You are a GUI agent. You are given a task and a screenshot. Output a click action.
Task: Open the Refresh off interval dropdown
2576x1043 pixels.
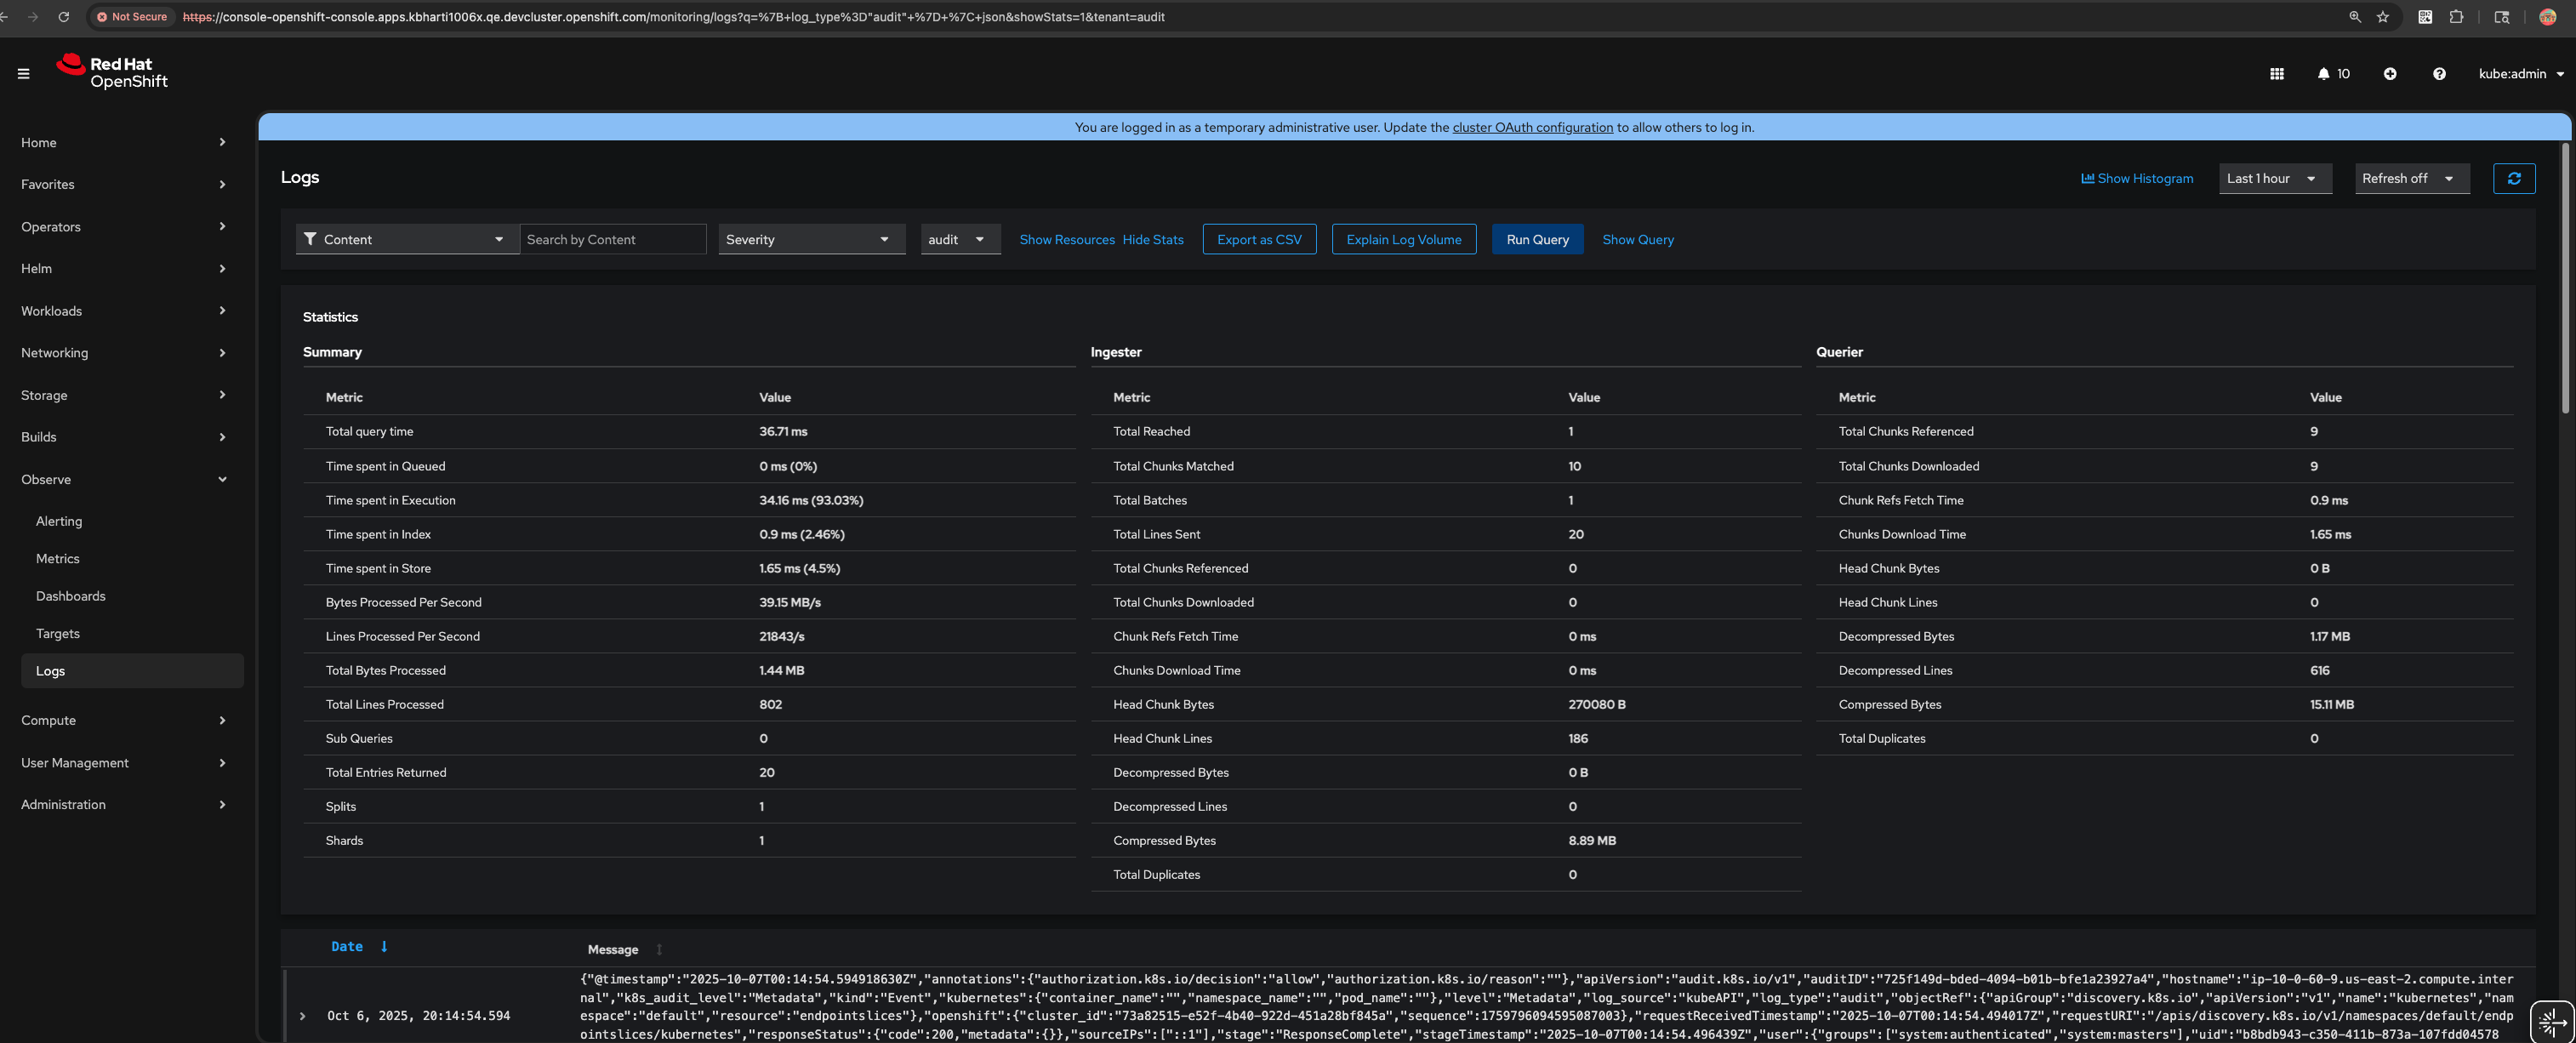coord(2411,178)
